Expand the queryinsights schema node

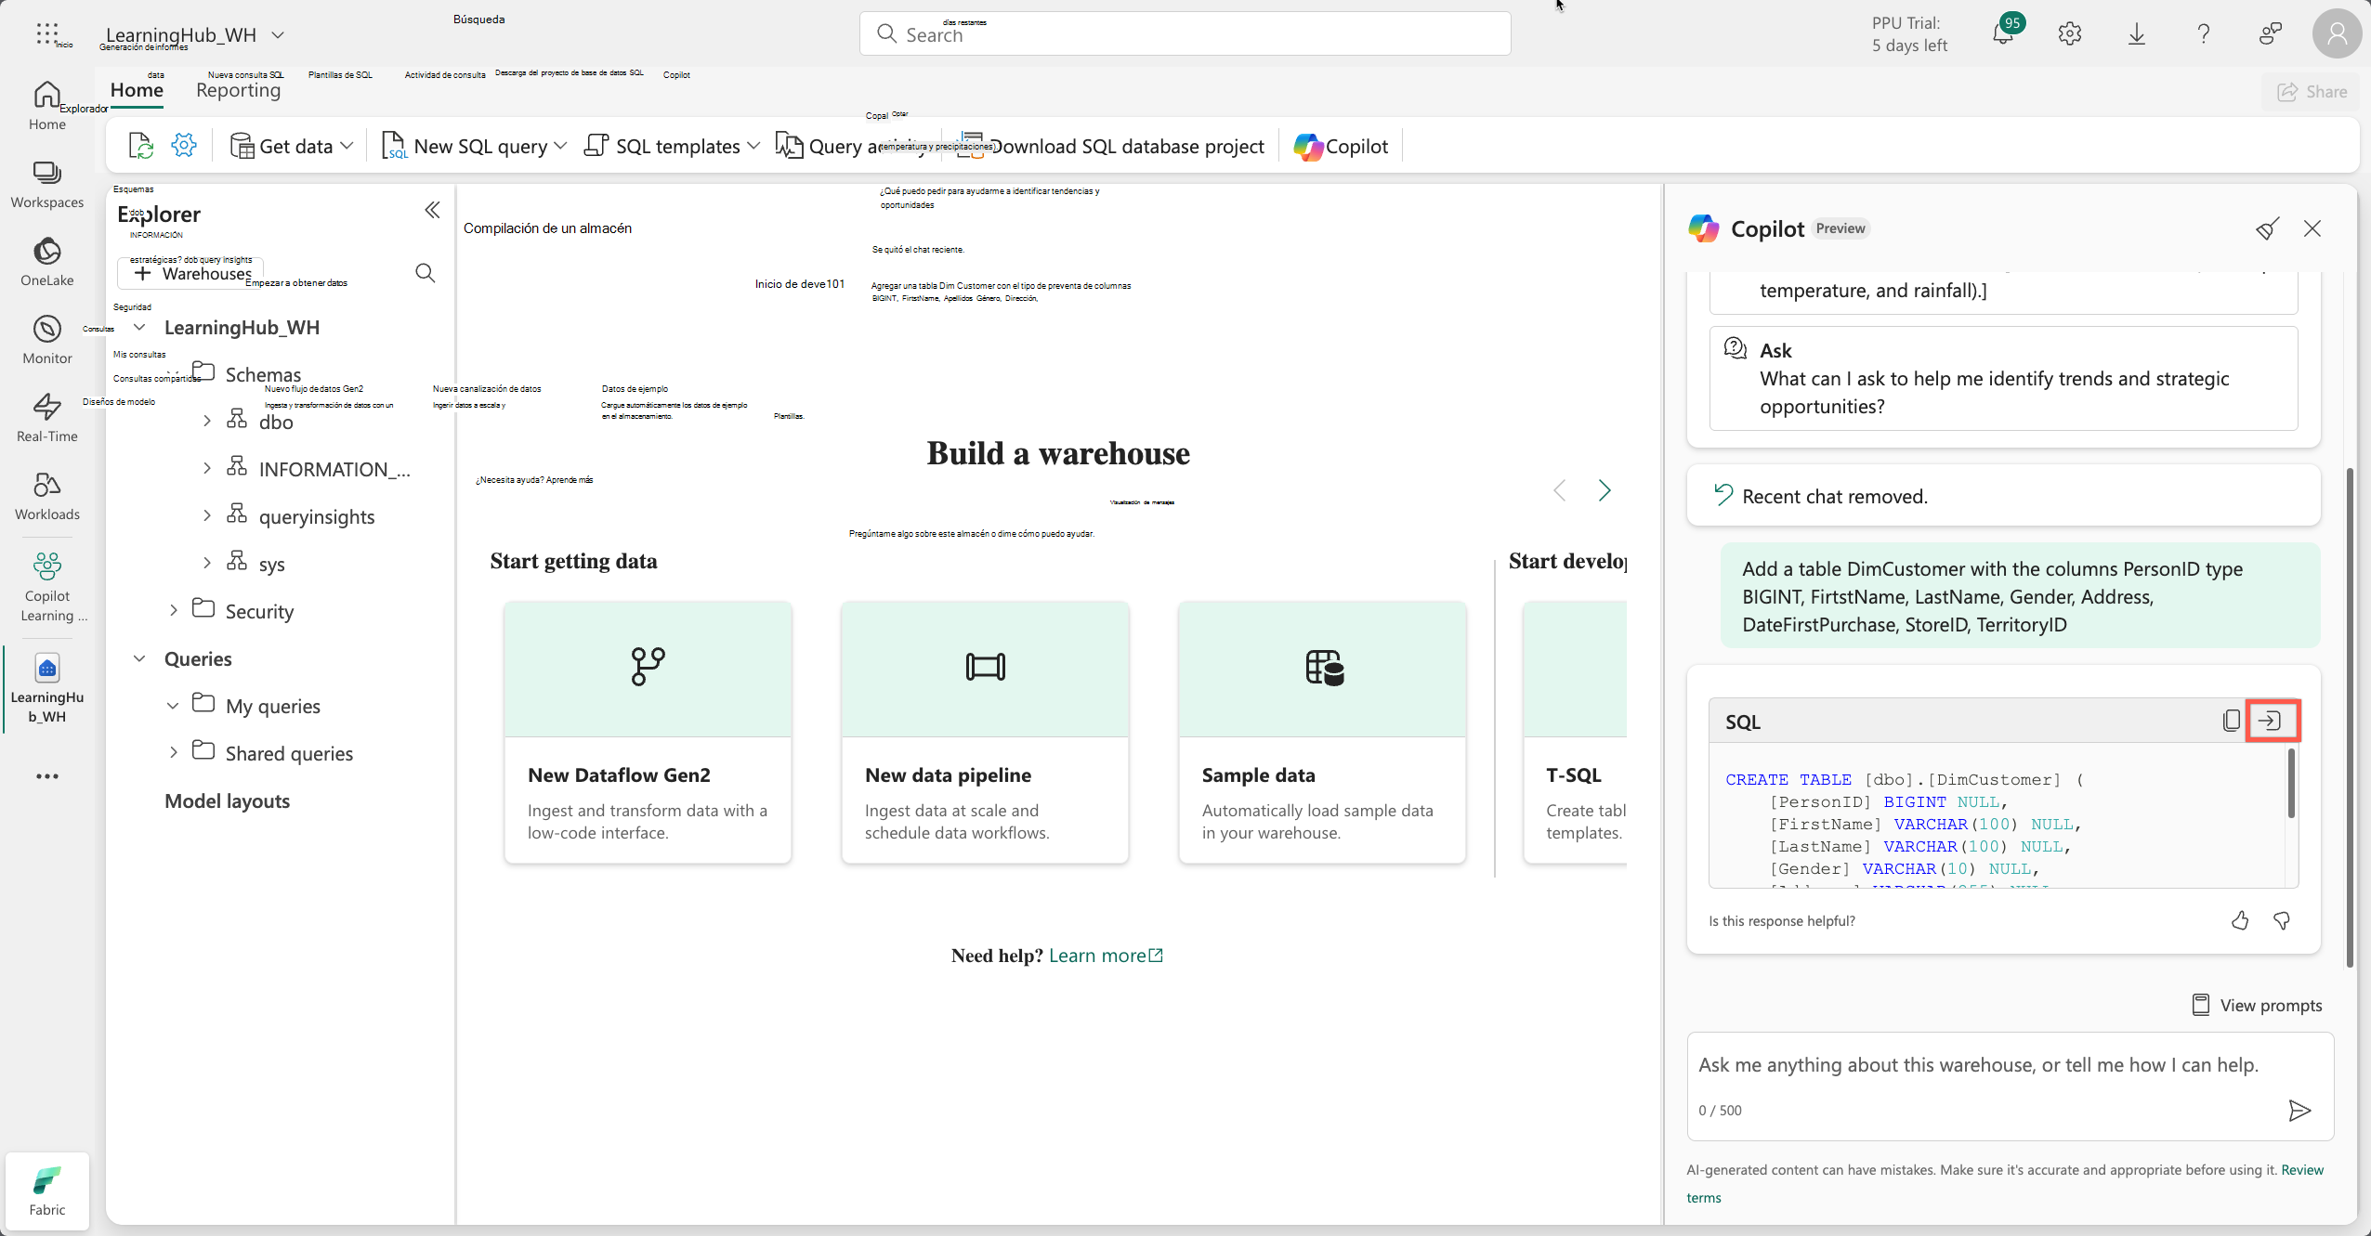pos(206,515)
